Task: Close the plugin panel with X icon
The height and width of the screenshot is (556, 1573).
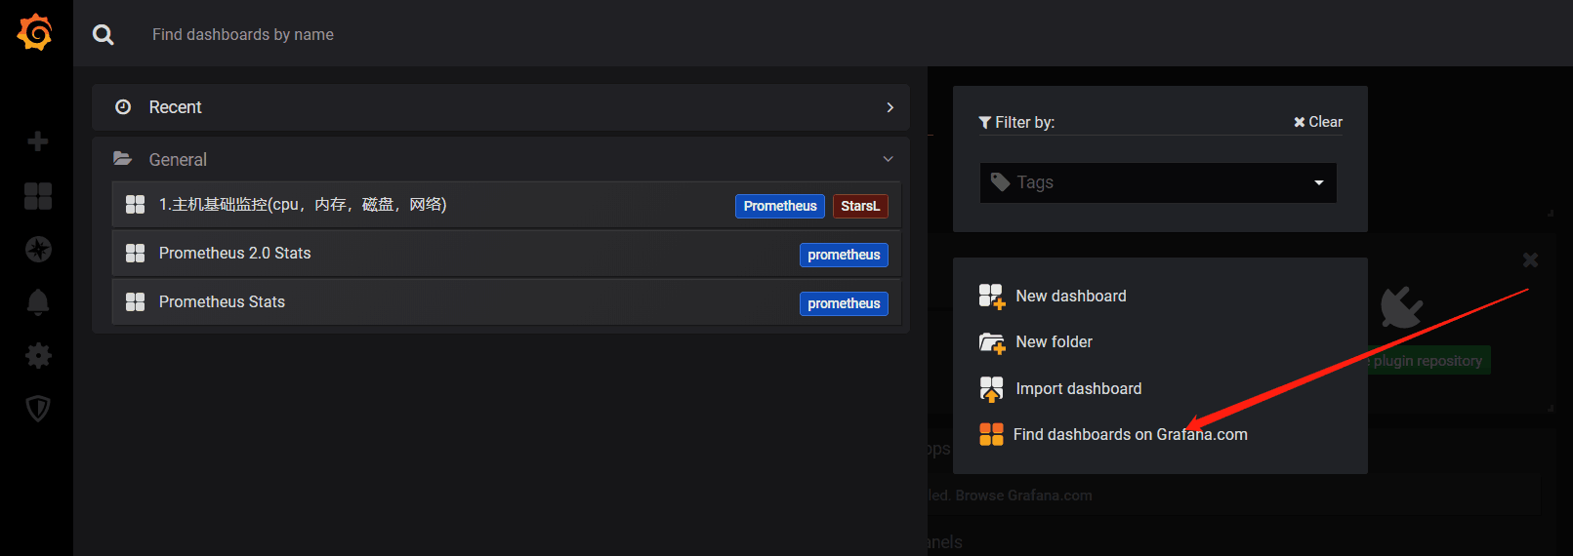Action: pyautogui.click(x=1530, y=259)
